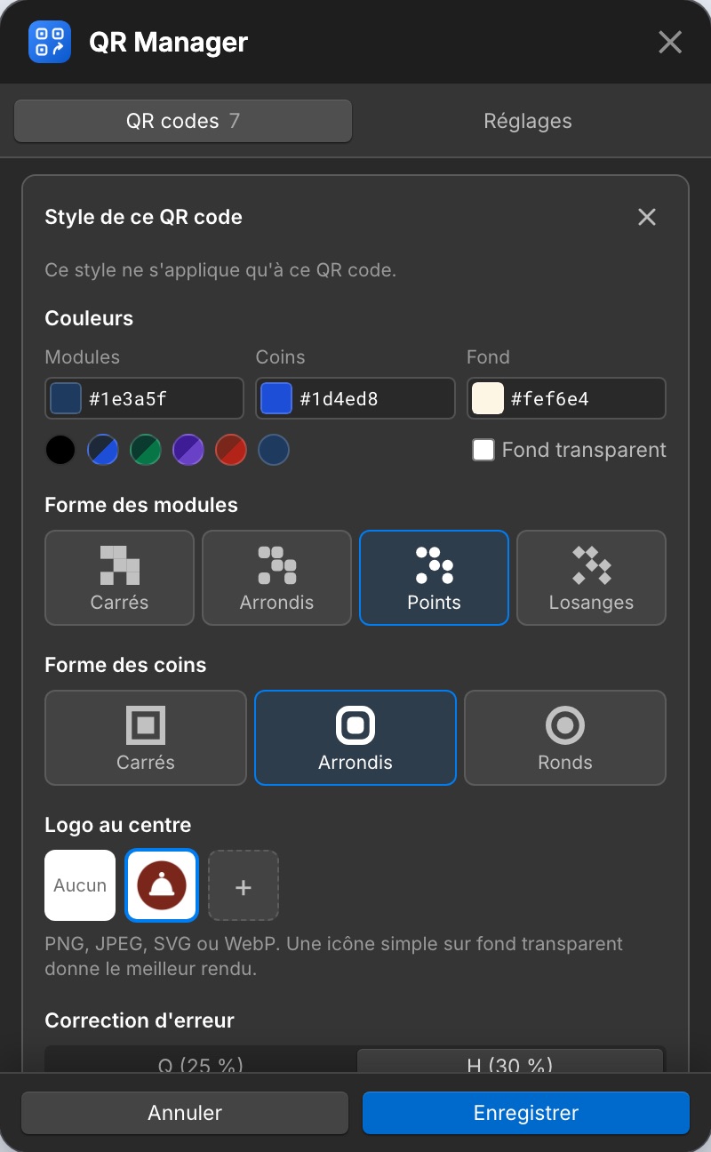Click the Coins color swatch
The image size is (711, 1152).
tap(276, 398)
